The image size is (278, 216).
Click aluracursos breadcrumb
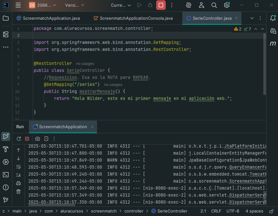(72, 211)
